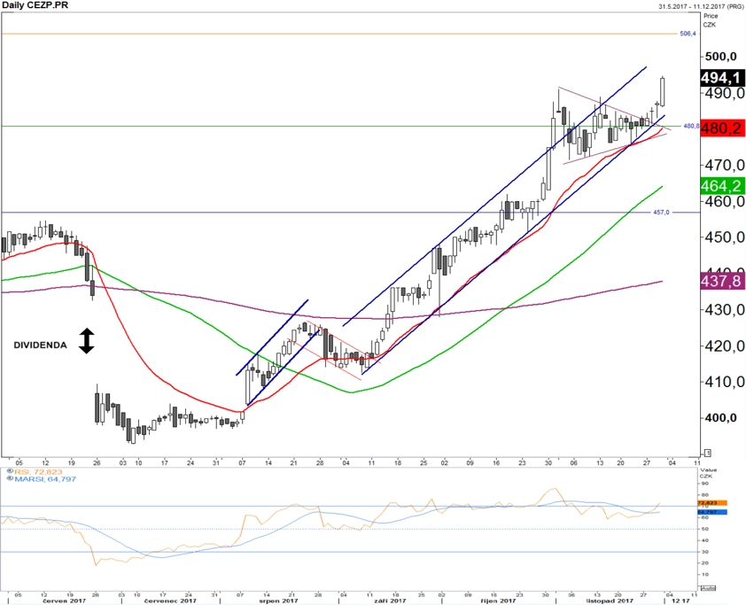Click the date range 31.5.2017 - 11.12.2017 label
This screenshot has height=605, width=746.
tap(702, 6)
